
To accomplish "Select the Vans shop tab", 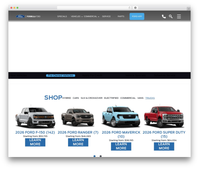I will (x=140, y=98).
